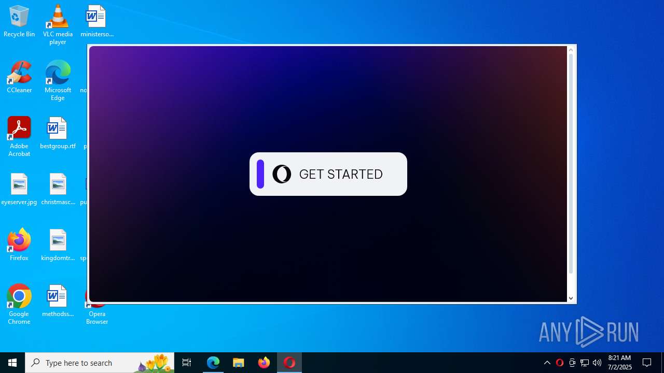Click the GET STARTED button

coord(328,174)
